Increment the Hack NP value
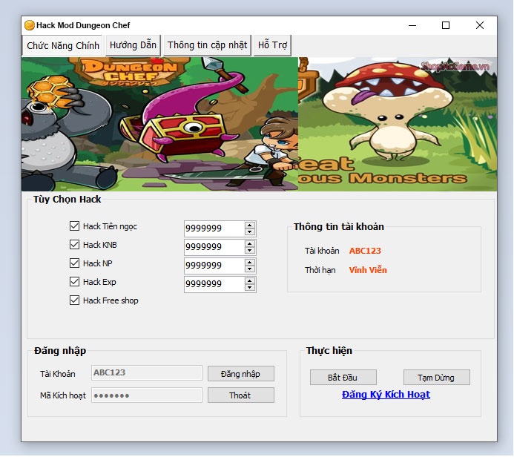The image size is (514, 457). [250, 263]
